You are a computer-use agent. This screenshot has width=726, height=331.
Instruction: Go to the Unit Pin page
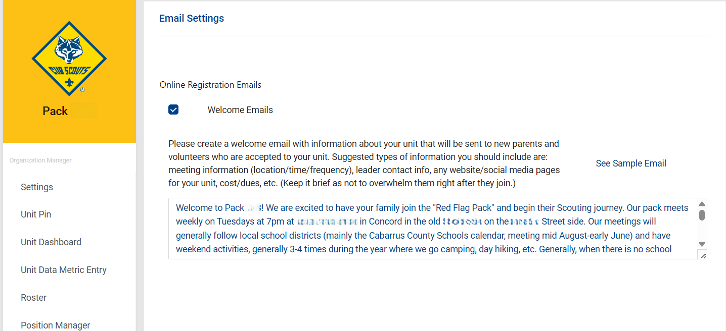[36, 214]
